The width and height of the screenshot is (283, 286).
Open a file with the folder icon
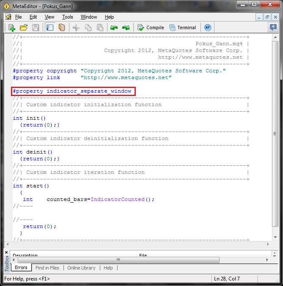click(24, 28)
